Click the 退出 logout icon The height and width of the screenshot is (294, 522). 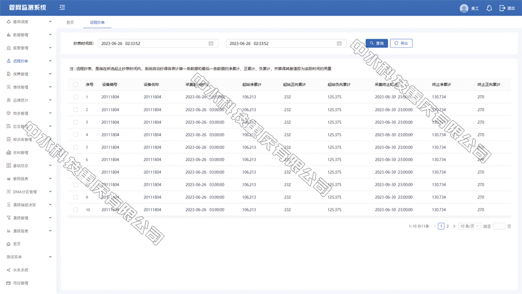[x=502, y=8]
